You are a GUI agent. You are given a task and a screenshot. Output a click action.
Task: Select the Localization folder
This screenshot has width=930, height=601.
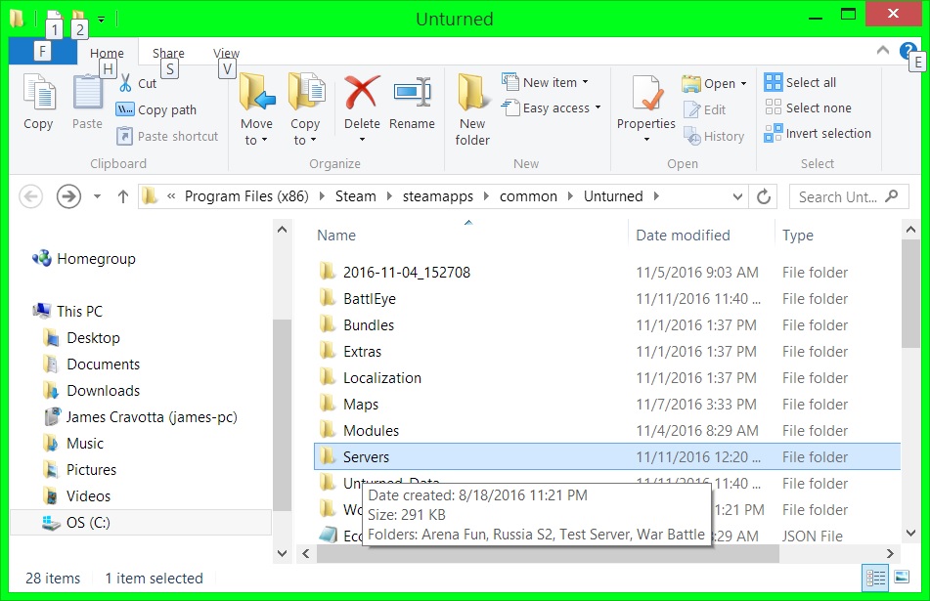[606, 377]
